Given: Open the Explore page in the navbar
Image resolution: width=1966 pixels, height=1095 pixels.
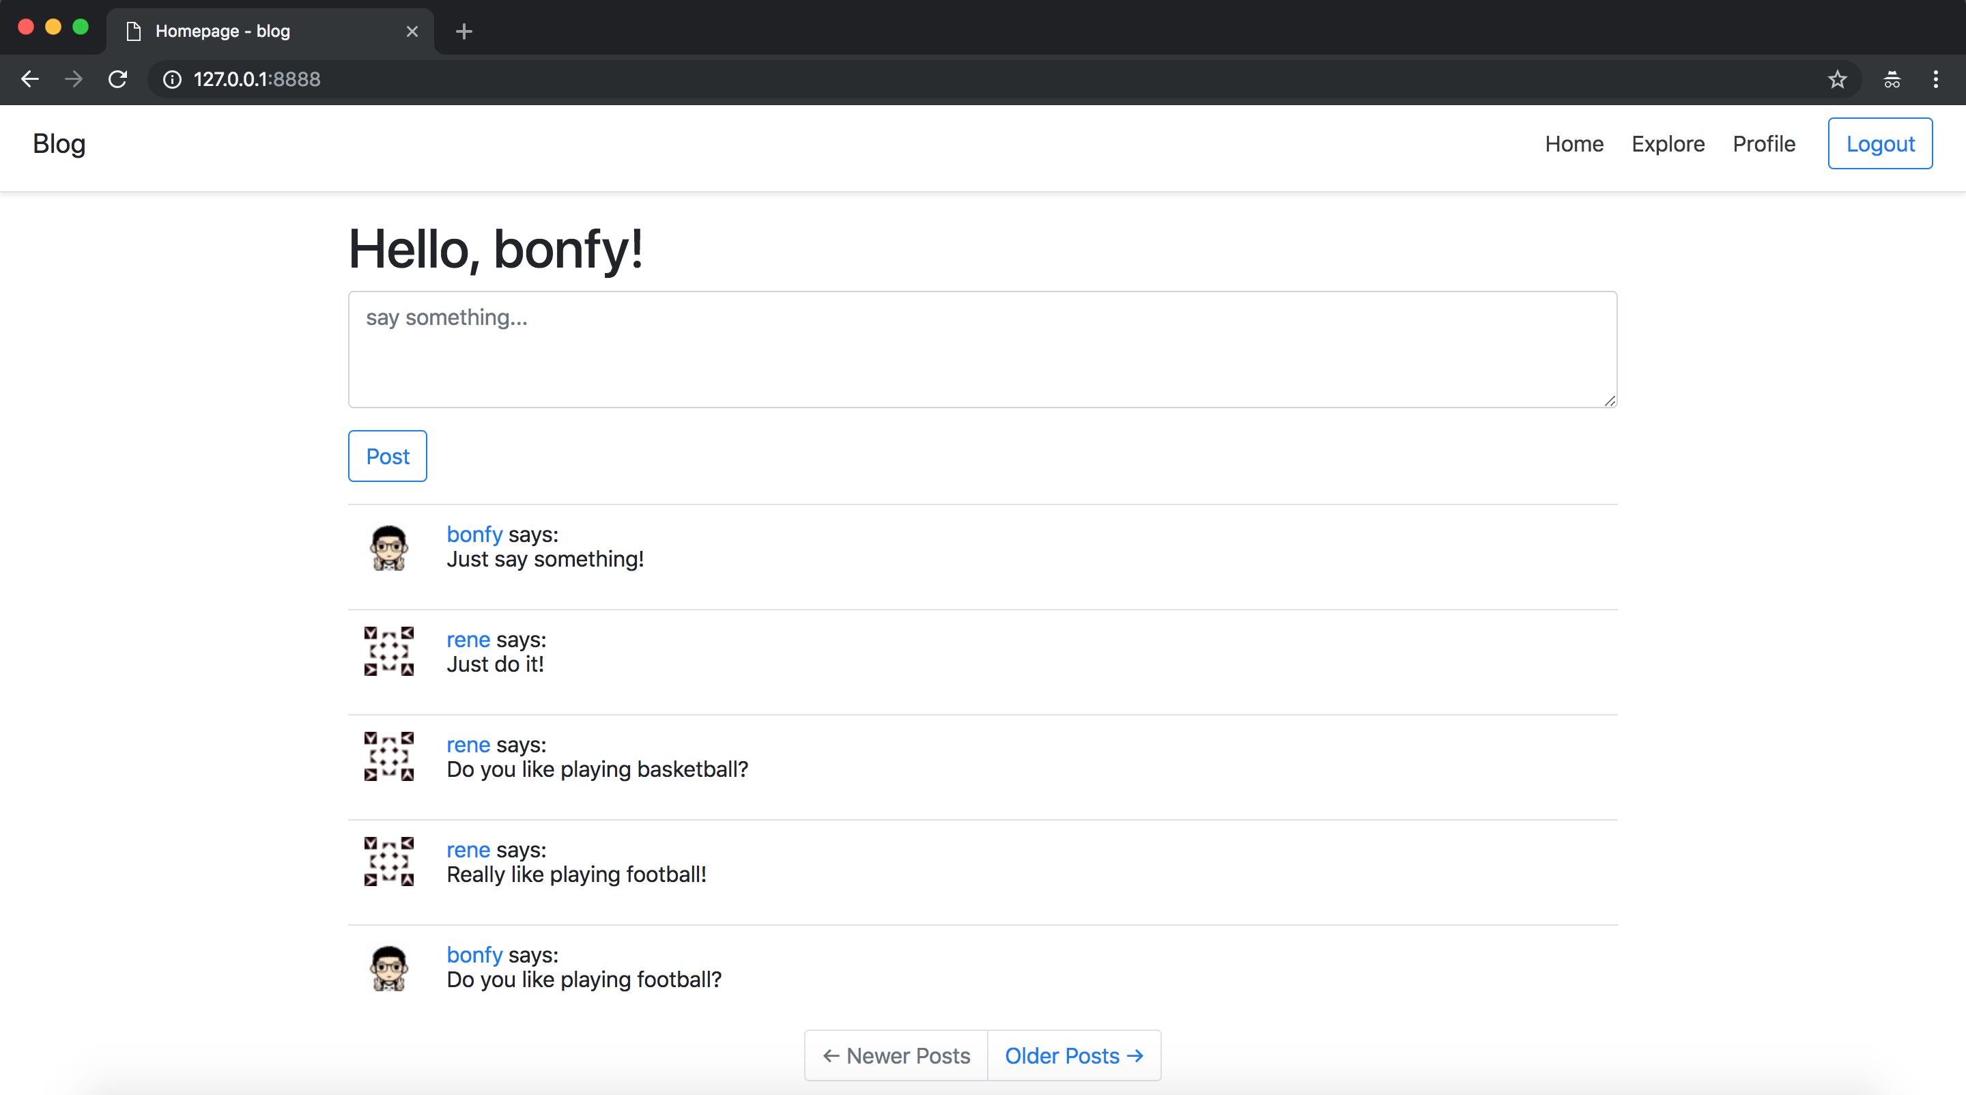Looking at the screenshot, I should tap(1668, 143).
